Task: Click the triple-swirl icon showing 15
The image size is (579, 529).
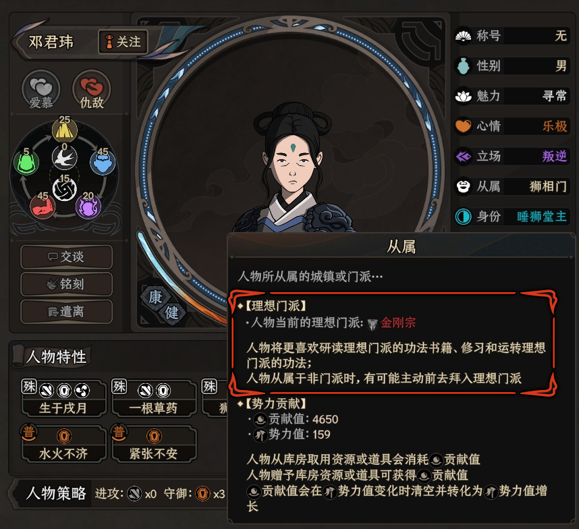Action: point(65,189)
